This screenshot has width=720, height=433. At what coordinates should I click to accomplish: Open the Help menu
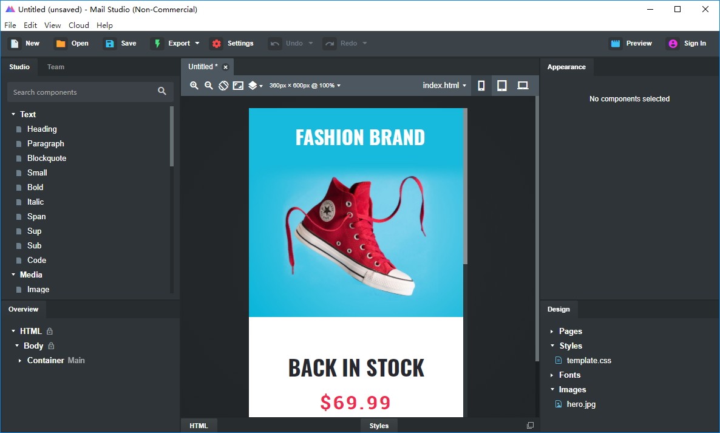104,26
